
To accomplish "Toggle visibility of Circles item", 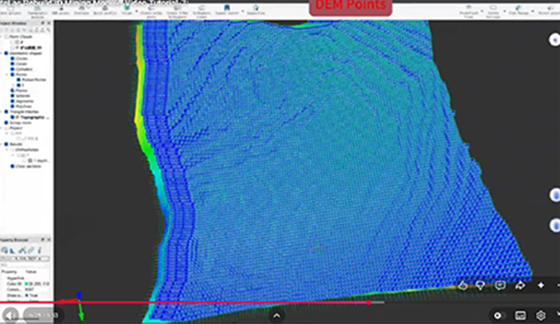I will (12, 59).
